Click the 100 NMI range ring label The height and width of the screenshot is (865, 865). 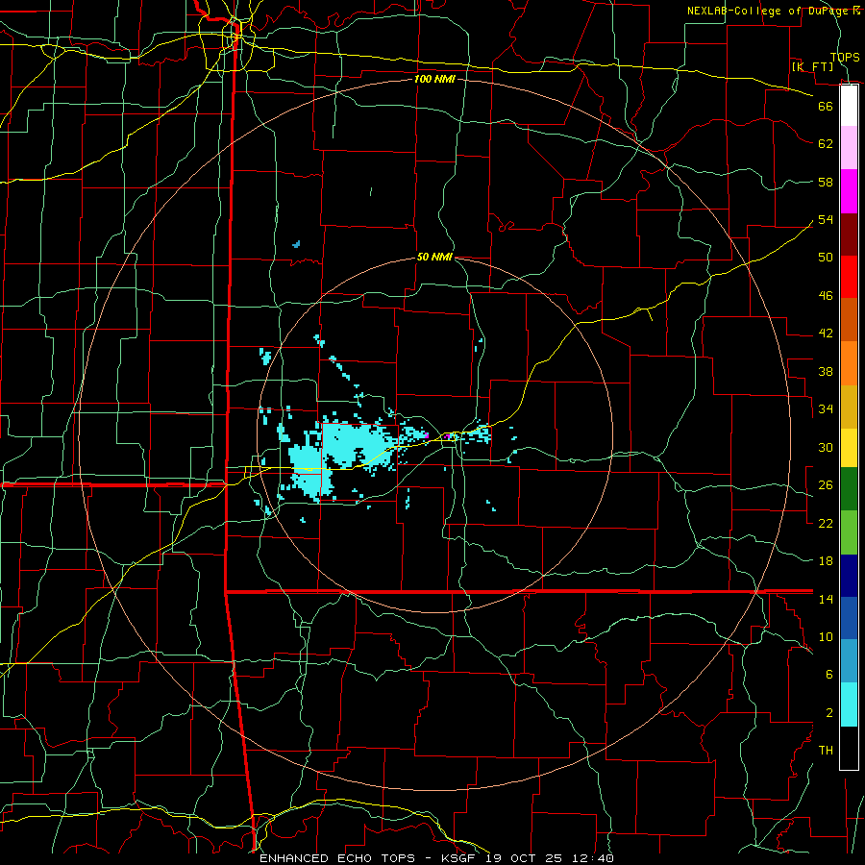coord(434,79)
